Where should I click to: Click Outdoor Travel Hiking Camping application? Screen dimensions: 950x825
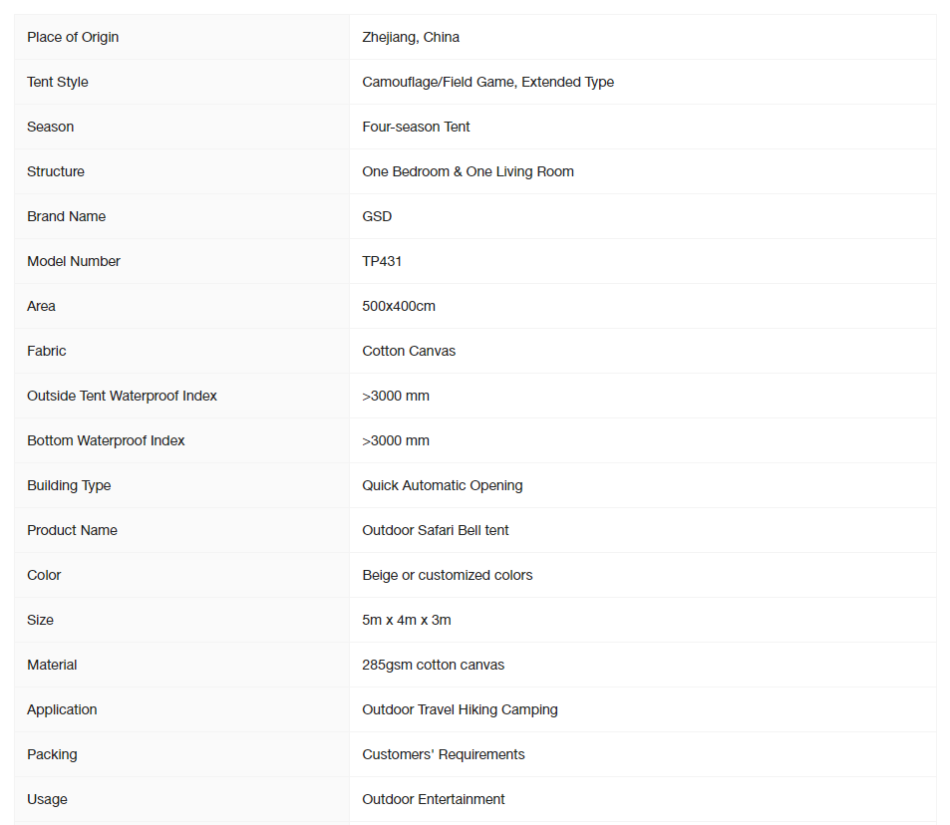point(460,709)
